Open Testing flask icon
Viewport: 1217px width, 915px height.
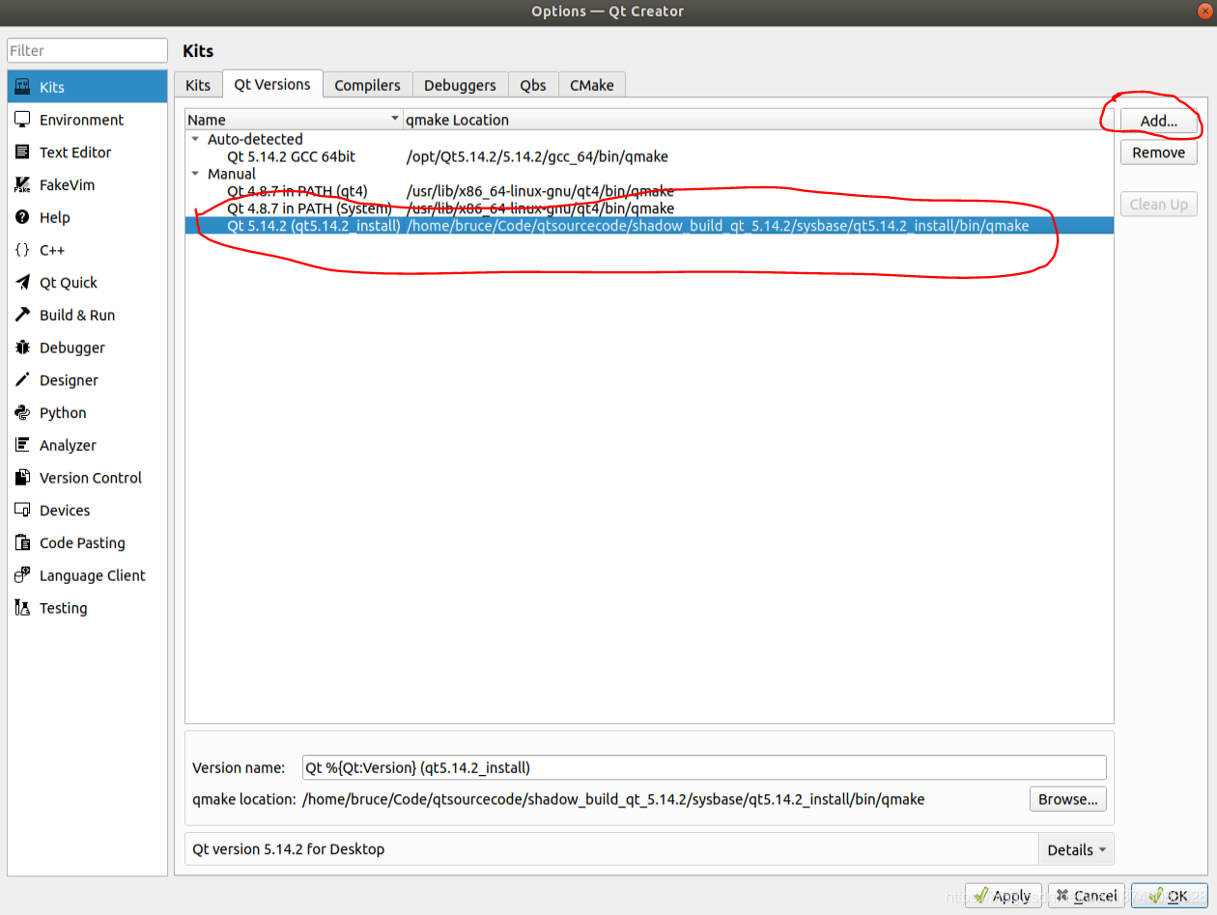pos(22,608)
